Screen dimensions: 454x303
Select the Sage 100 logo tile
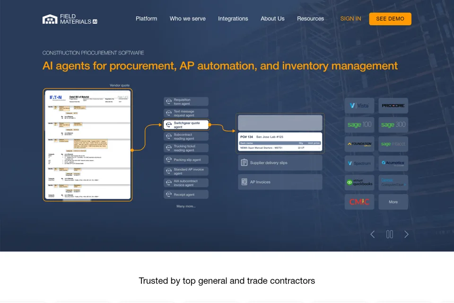pos(359,125)
